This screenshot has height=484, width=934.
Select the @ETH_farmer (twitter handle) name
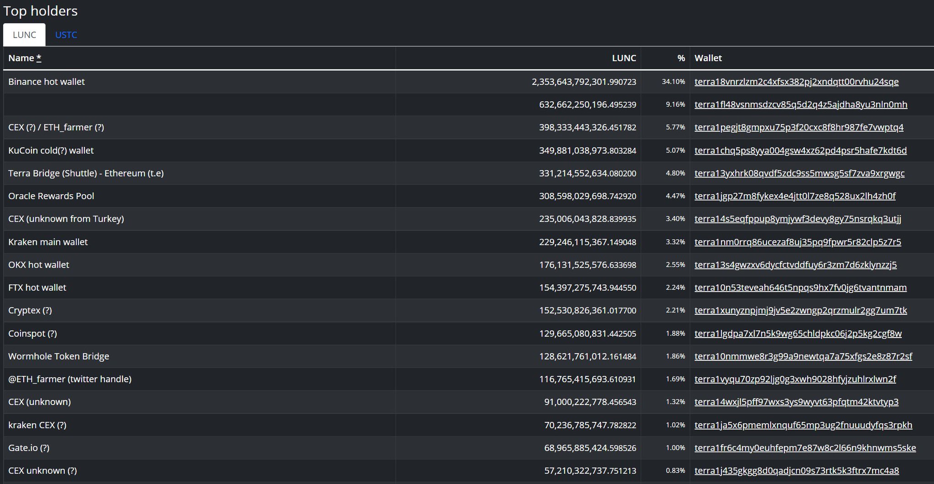70,379
